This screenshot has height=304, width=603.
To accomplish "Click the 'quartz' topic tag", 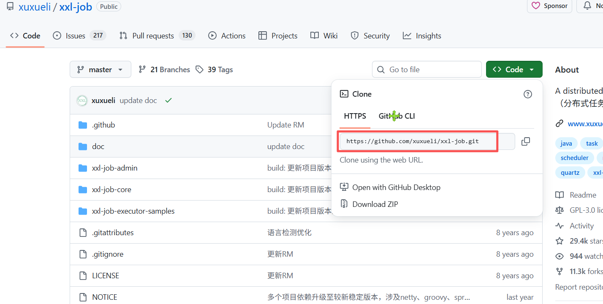I will pos(570,172).
